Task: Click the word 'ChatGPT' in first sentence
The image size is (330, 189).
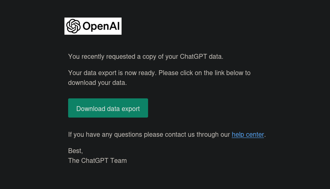Action: [x=193, y=56]
